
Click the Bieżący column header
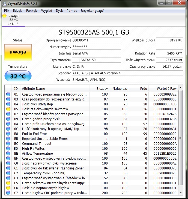tap(99, 89)
